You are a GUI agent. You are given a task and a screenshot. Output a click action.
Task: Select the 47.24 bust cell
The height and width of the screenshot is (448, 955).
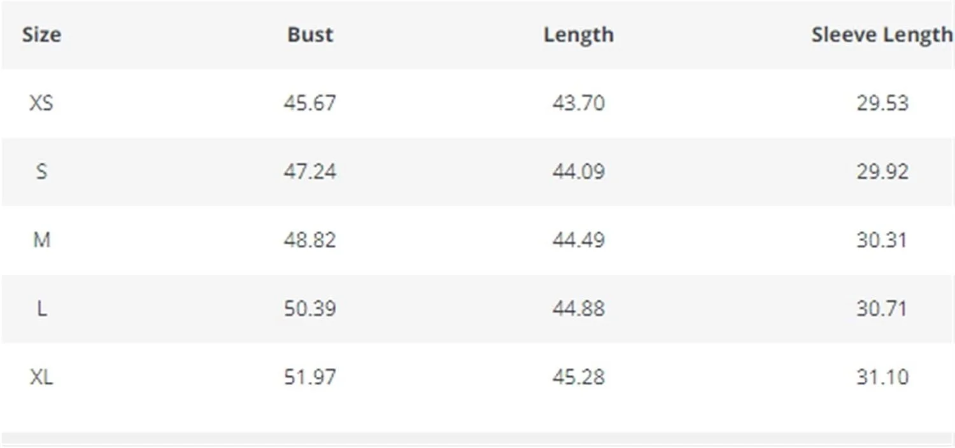310,171
